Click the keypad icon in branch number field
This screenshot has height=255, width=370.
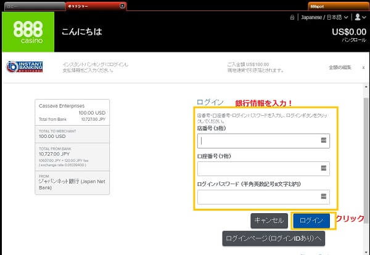[323, 140]
